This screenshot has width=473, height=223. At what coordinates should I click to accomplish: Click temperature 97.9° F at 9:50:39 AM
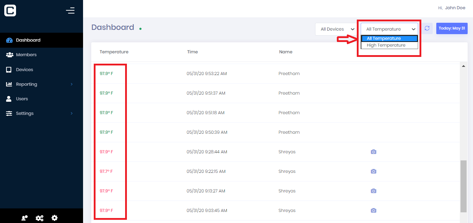pos(107,132)
